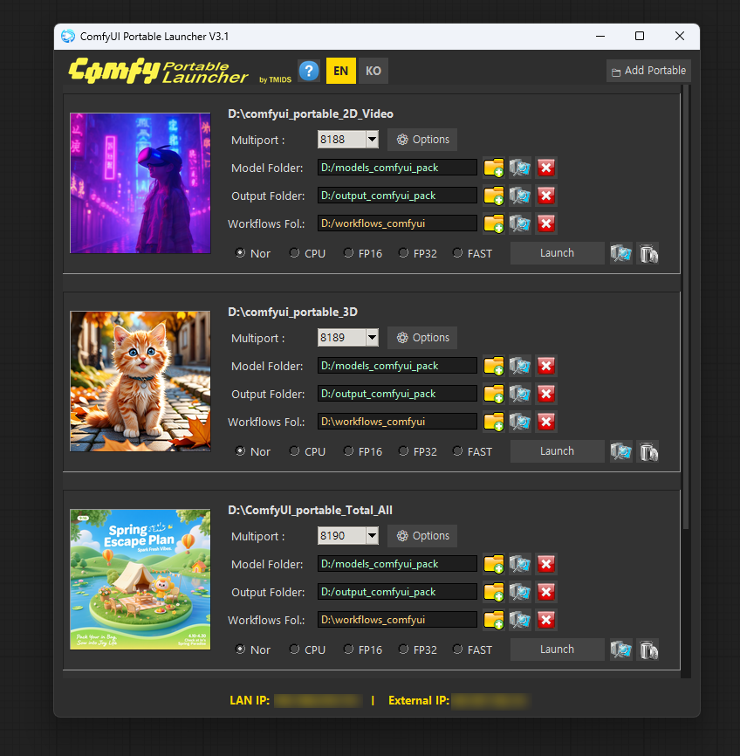
Task: Select CPU mode for comfyui_portable_3D
Action: (307, 452)
